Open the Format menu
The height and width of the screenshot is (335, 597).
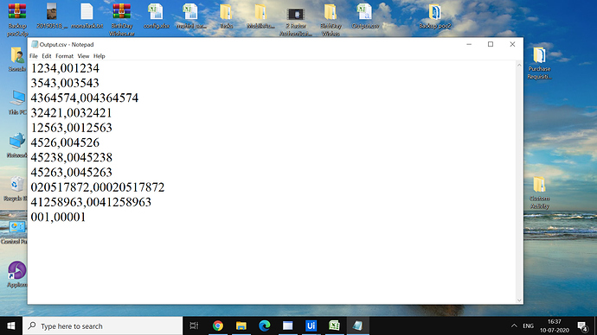[64, 56]
